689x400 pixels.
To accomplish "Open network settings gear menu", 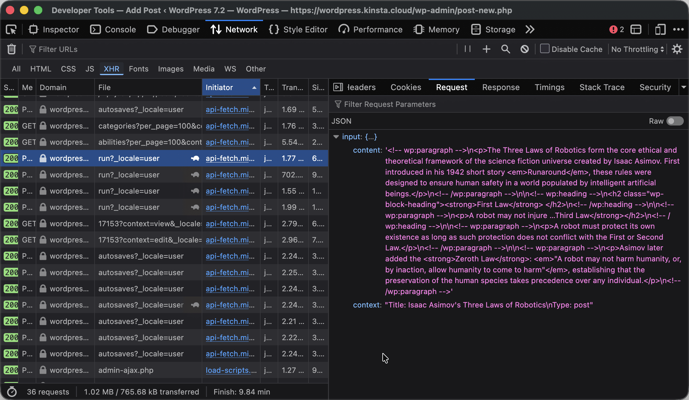I will point(677,49).
